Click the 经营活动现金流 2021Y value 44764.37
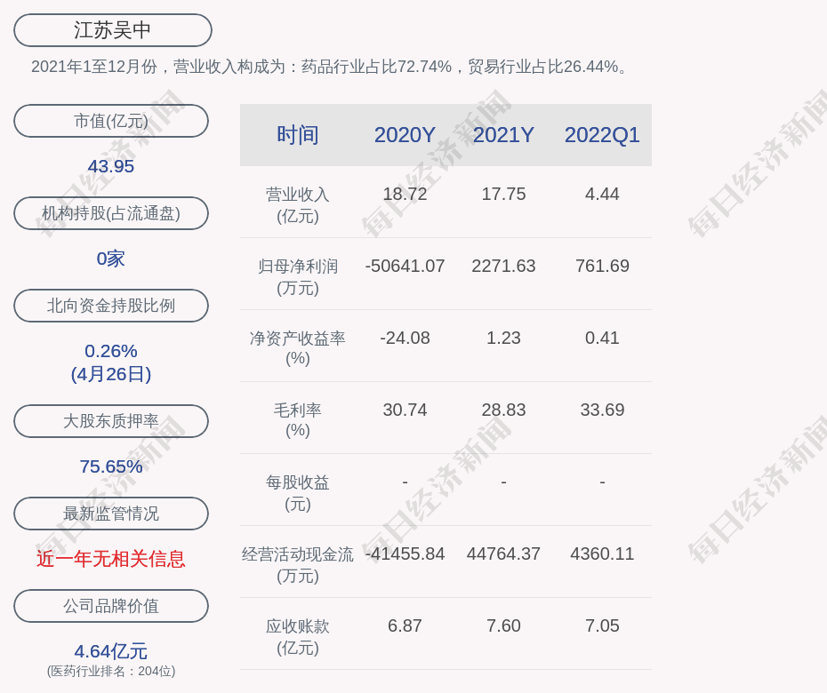 click(503, 554)
